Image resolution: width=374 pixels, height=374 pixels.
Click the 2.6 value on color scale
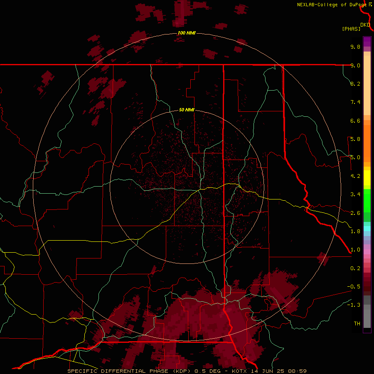click(x=355, y=213)
